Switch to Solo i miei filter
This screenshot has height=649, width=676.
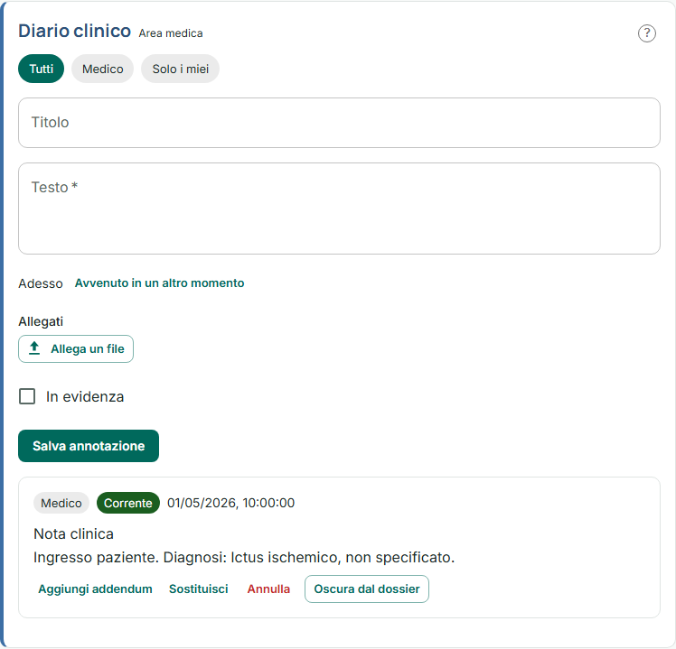pos(180,69)
